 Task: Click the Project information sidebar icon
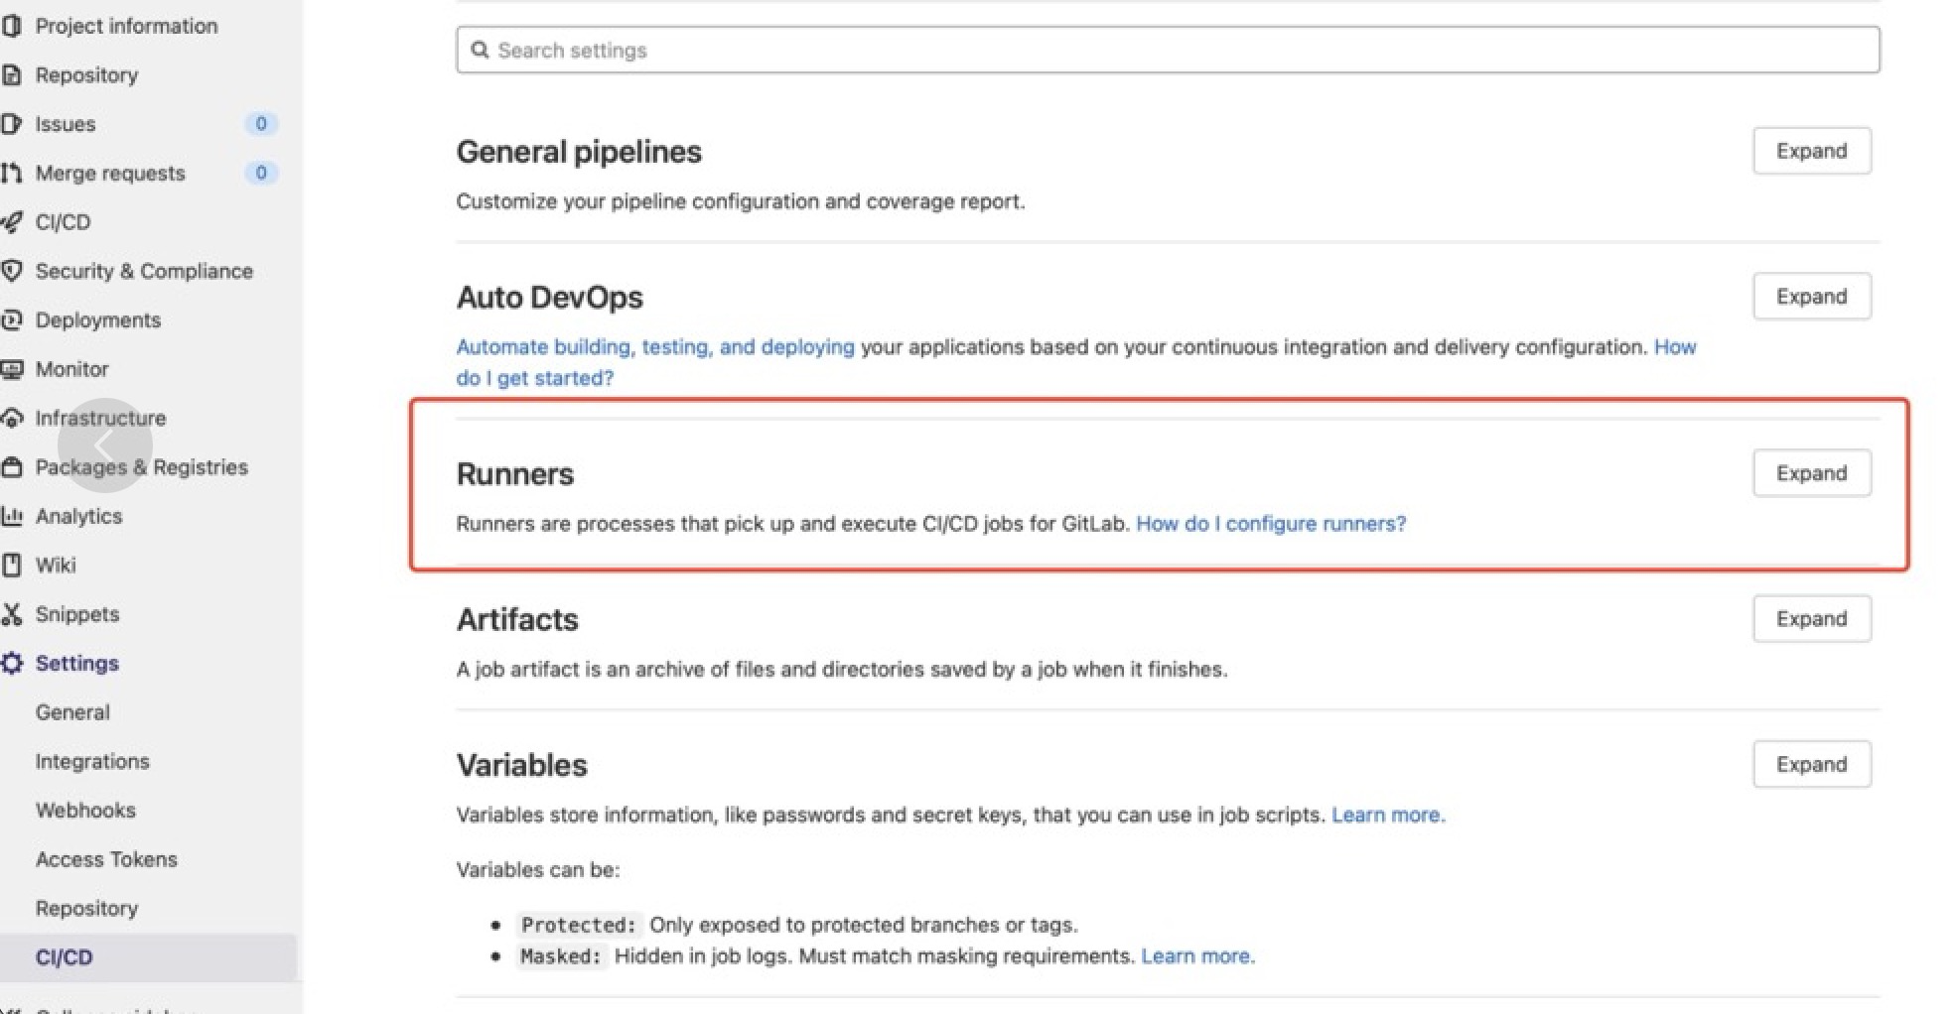11,26
